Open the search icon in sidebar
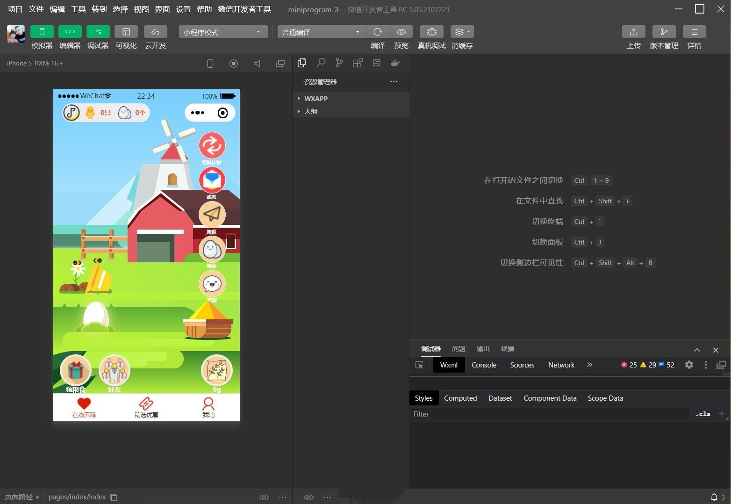731x504 pixels. (321, 63)
